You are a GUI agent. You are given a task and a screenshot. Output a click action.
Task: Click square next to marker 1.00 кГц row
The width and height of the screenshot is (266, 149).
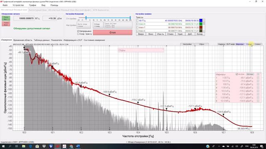258,88
